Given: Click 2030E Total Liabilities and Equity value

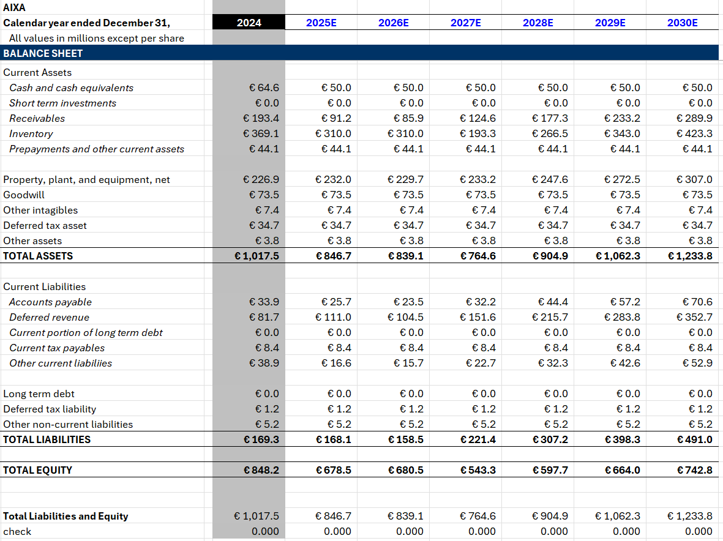Looking at the screenshot, I should tap(690, 516).
